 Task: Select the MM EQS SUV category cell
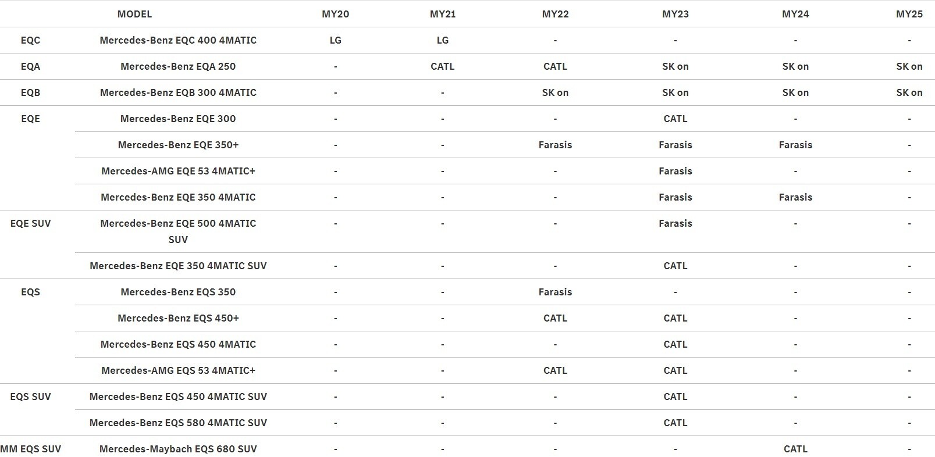point(30,449)
